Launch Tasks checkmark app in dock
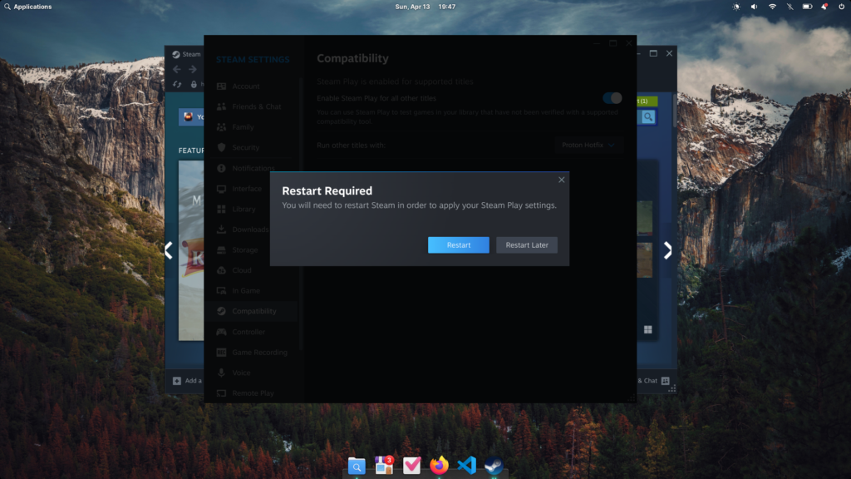The width and height of the screenshot is (851, 479). coord(412,466)
